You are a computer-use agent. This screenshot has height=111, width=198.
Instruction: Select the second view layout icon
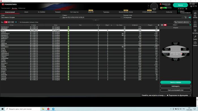pos(9,22)
